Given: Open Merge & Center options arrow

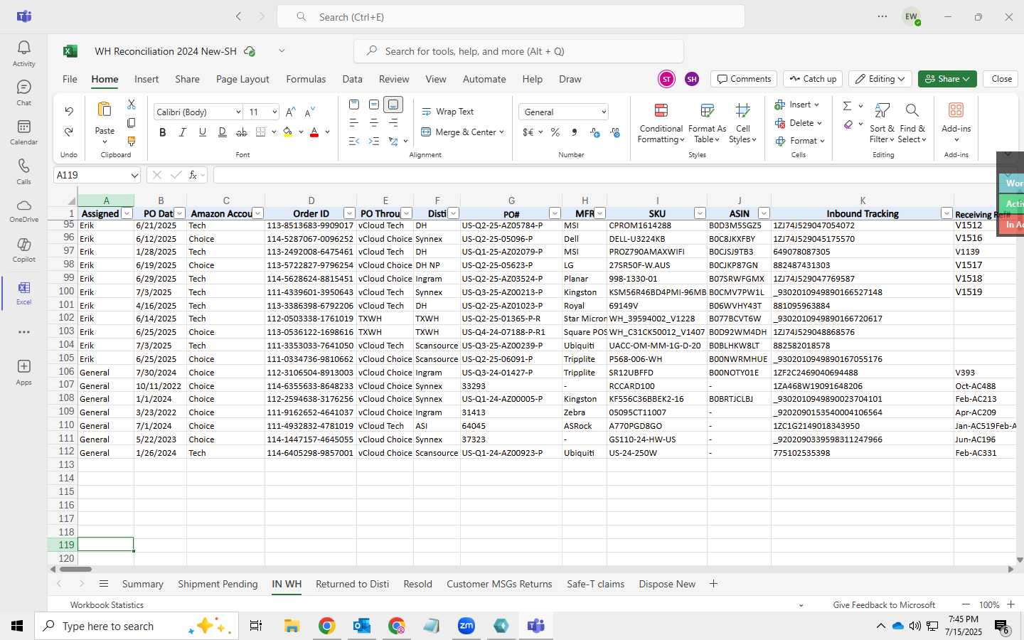Looking at the screenshot, I should click(x=501, y=132).
